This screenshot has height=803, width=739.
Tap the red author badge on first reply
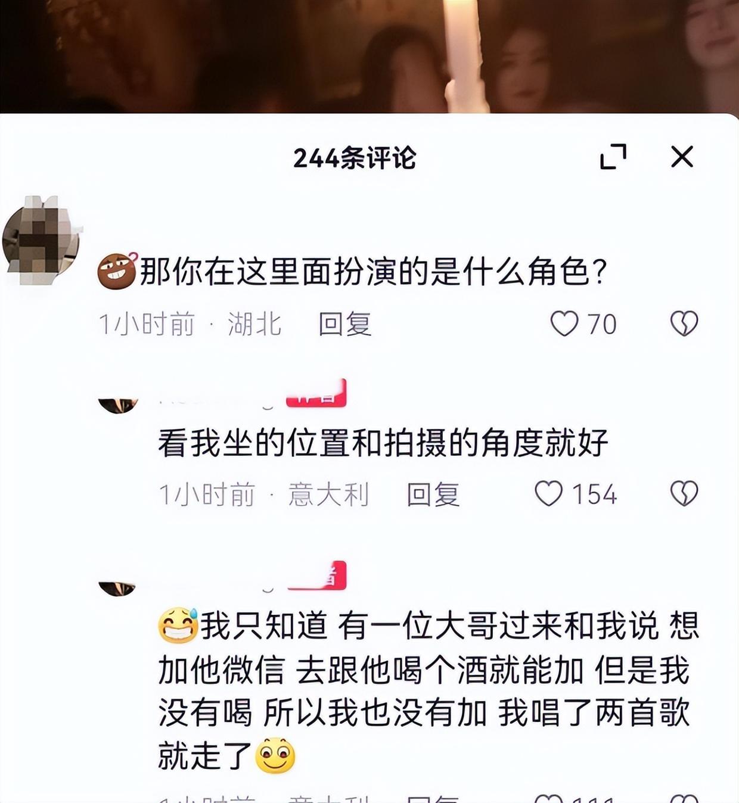click(x=316, y=394)
